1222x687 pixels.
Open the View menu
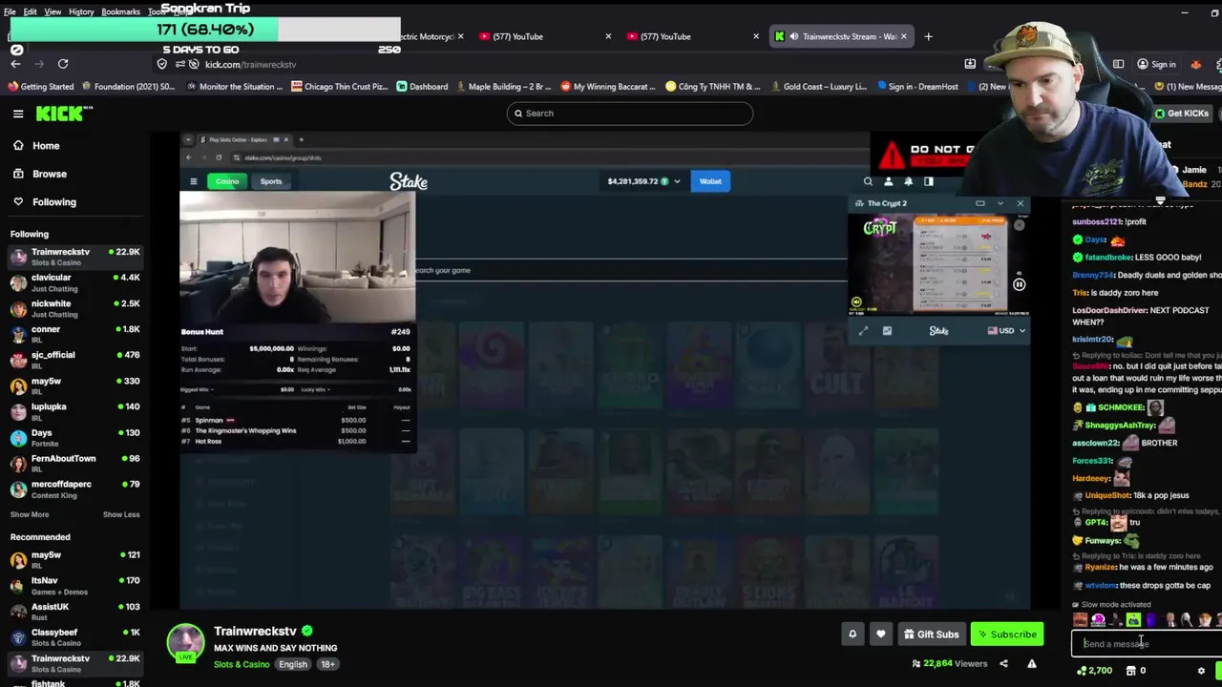pos(53,11)
